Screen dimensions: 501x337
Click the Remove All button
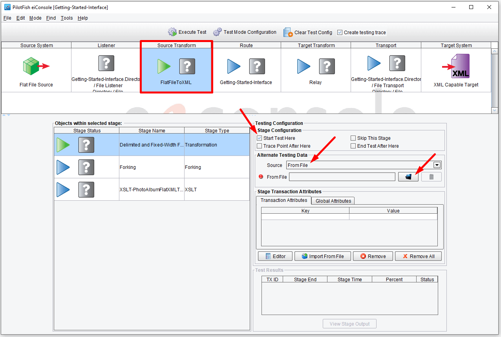pyautogui.click(x=419, y=256)
